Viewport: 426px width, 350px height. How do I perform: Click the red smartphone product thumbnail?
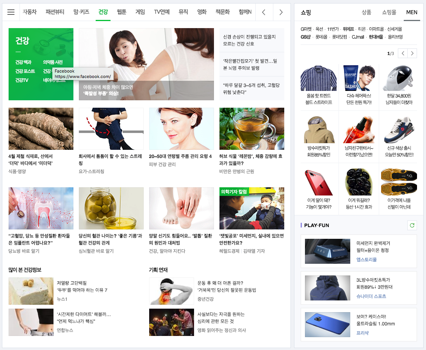click(319, 182)
